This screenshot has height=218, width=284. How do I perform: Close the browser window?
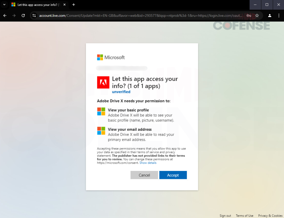pos(278,5)
